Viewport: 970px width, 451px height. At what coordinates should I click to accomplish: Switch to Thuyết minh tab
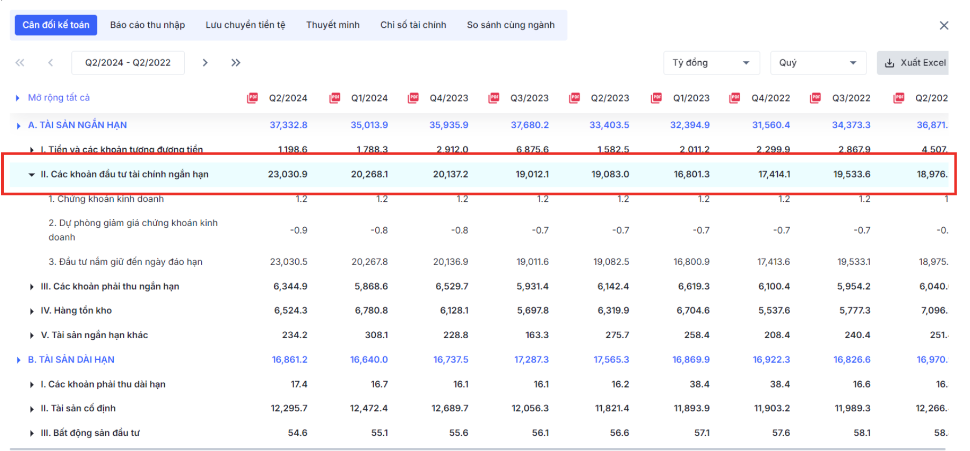333,25
